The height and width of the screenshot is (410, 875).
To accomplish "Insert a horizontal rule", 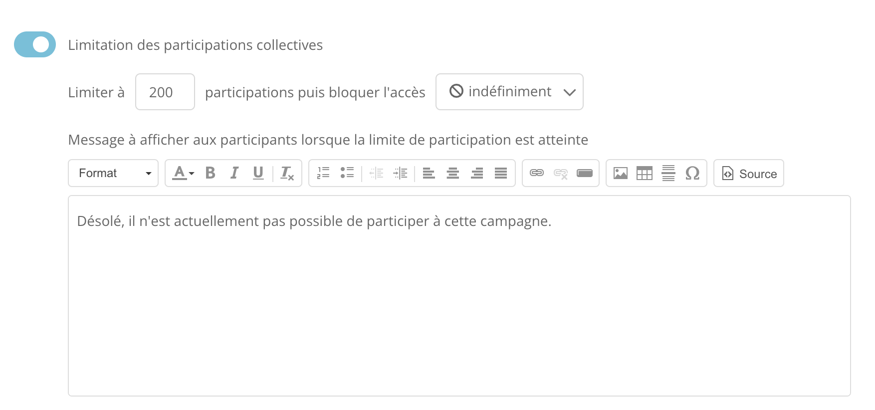I will pos(668,173).
